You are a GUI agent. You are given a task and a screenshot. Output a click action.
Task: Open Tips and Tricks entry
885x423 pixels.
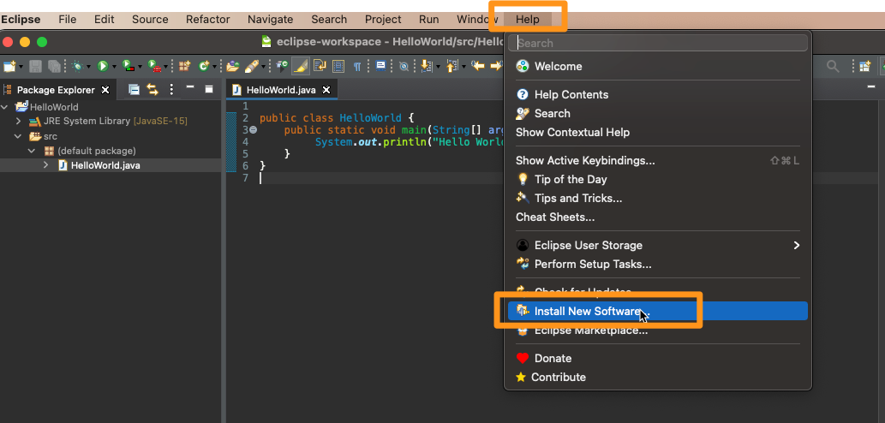658,198
